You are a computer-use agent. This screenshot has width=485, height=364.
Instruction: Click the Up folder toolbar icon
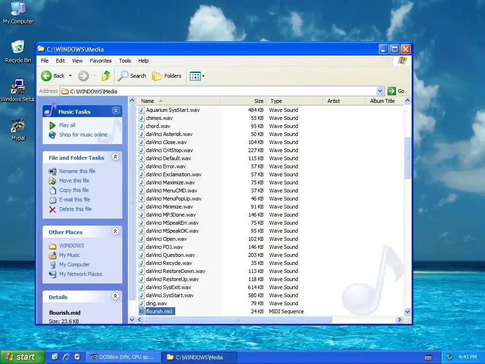point(106,76)
